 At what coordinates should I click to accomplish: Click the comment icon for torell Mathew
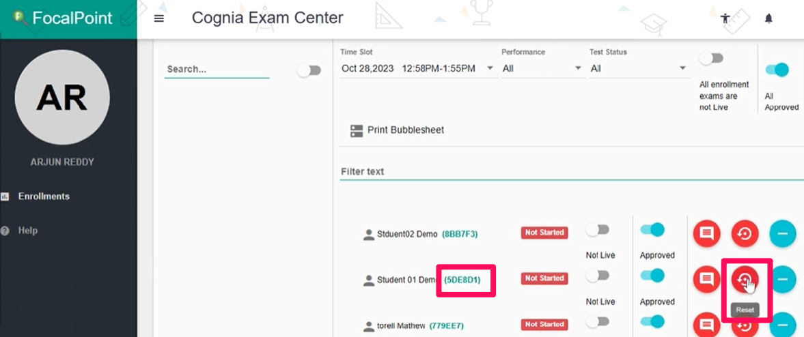(x=706, y=325)
